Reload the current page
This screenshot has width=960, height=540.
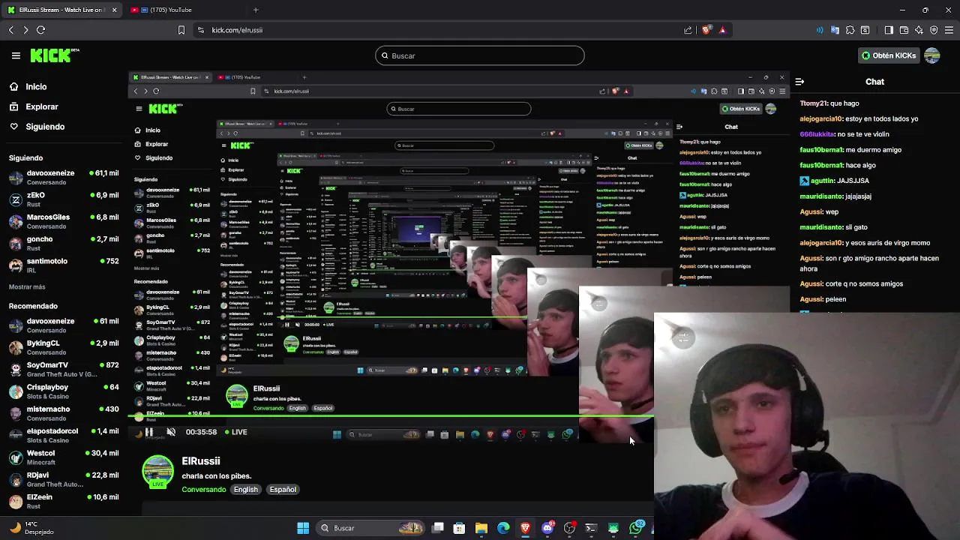[41, 30]
